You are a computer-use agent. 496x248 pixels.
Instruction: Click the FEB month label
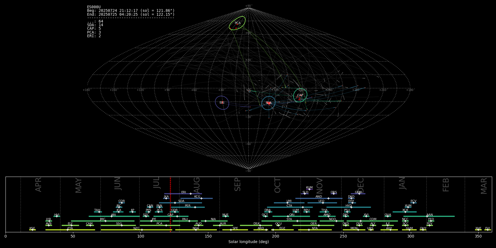coord(446,185)
